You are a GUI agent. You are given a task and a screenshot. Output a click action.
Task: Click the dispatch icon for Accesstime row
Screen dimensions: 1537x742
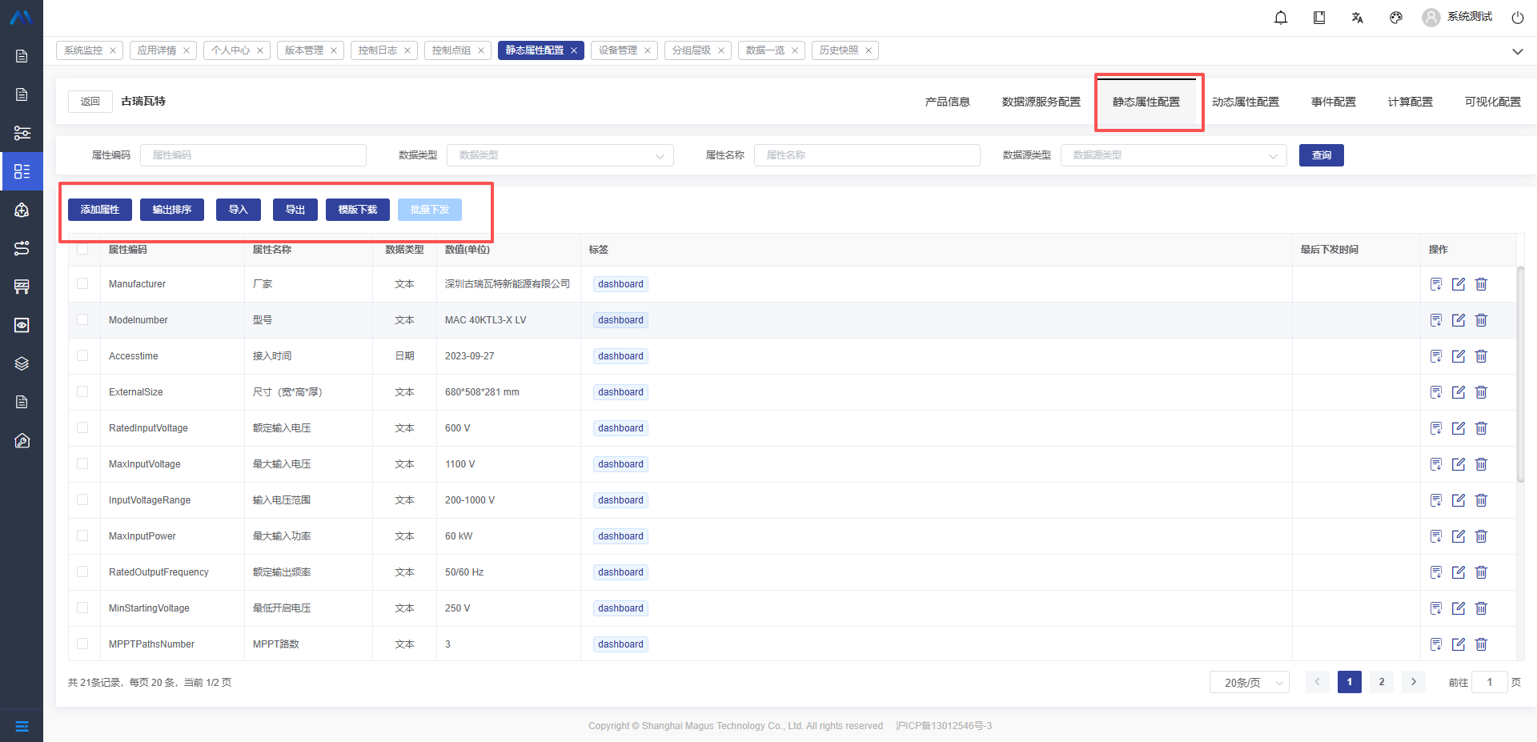(x=1436, y=356)
